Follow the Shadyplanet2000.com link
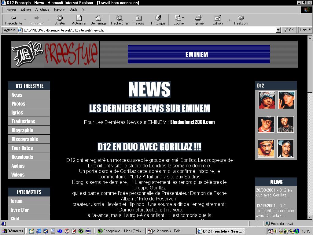This screenshot has width=313, height=235. pyautogui.click(x=193, y=122)
